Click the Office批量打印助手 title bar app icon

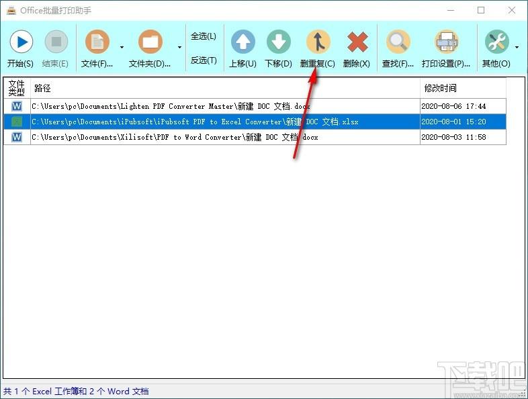pos(11,11)
